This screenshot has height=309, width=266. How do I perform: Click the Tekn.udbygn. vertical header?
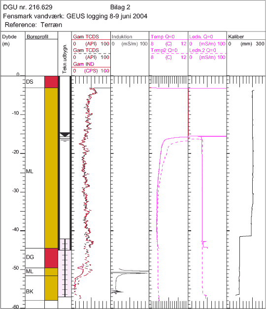[65, 59]
